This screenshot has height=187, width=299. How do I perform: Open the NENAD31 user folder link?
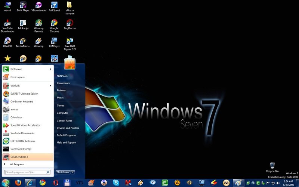[62, 76]
